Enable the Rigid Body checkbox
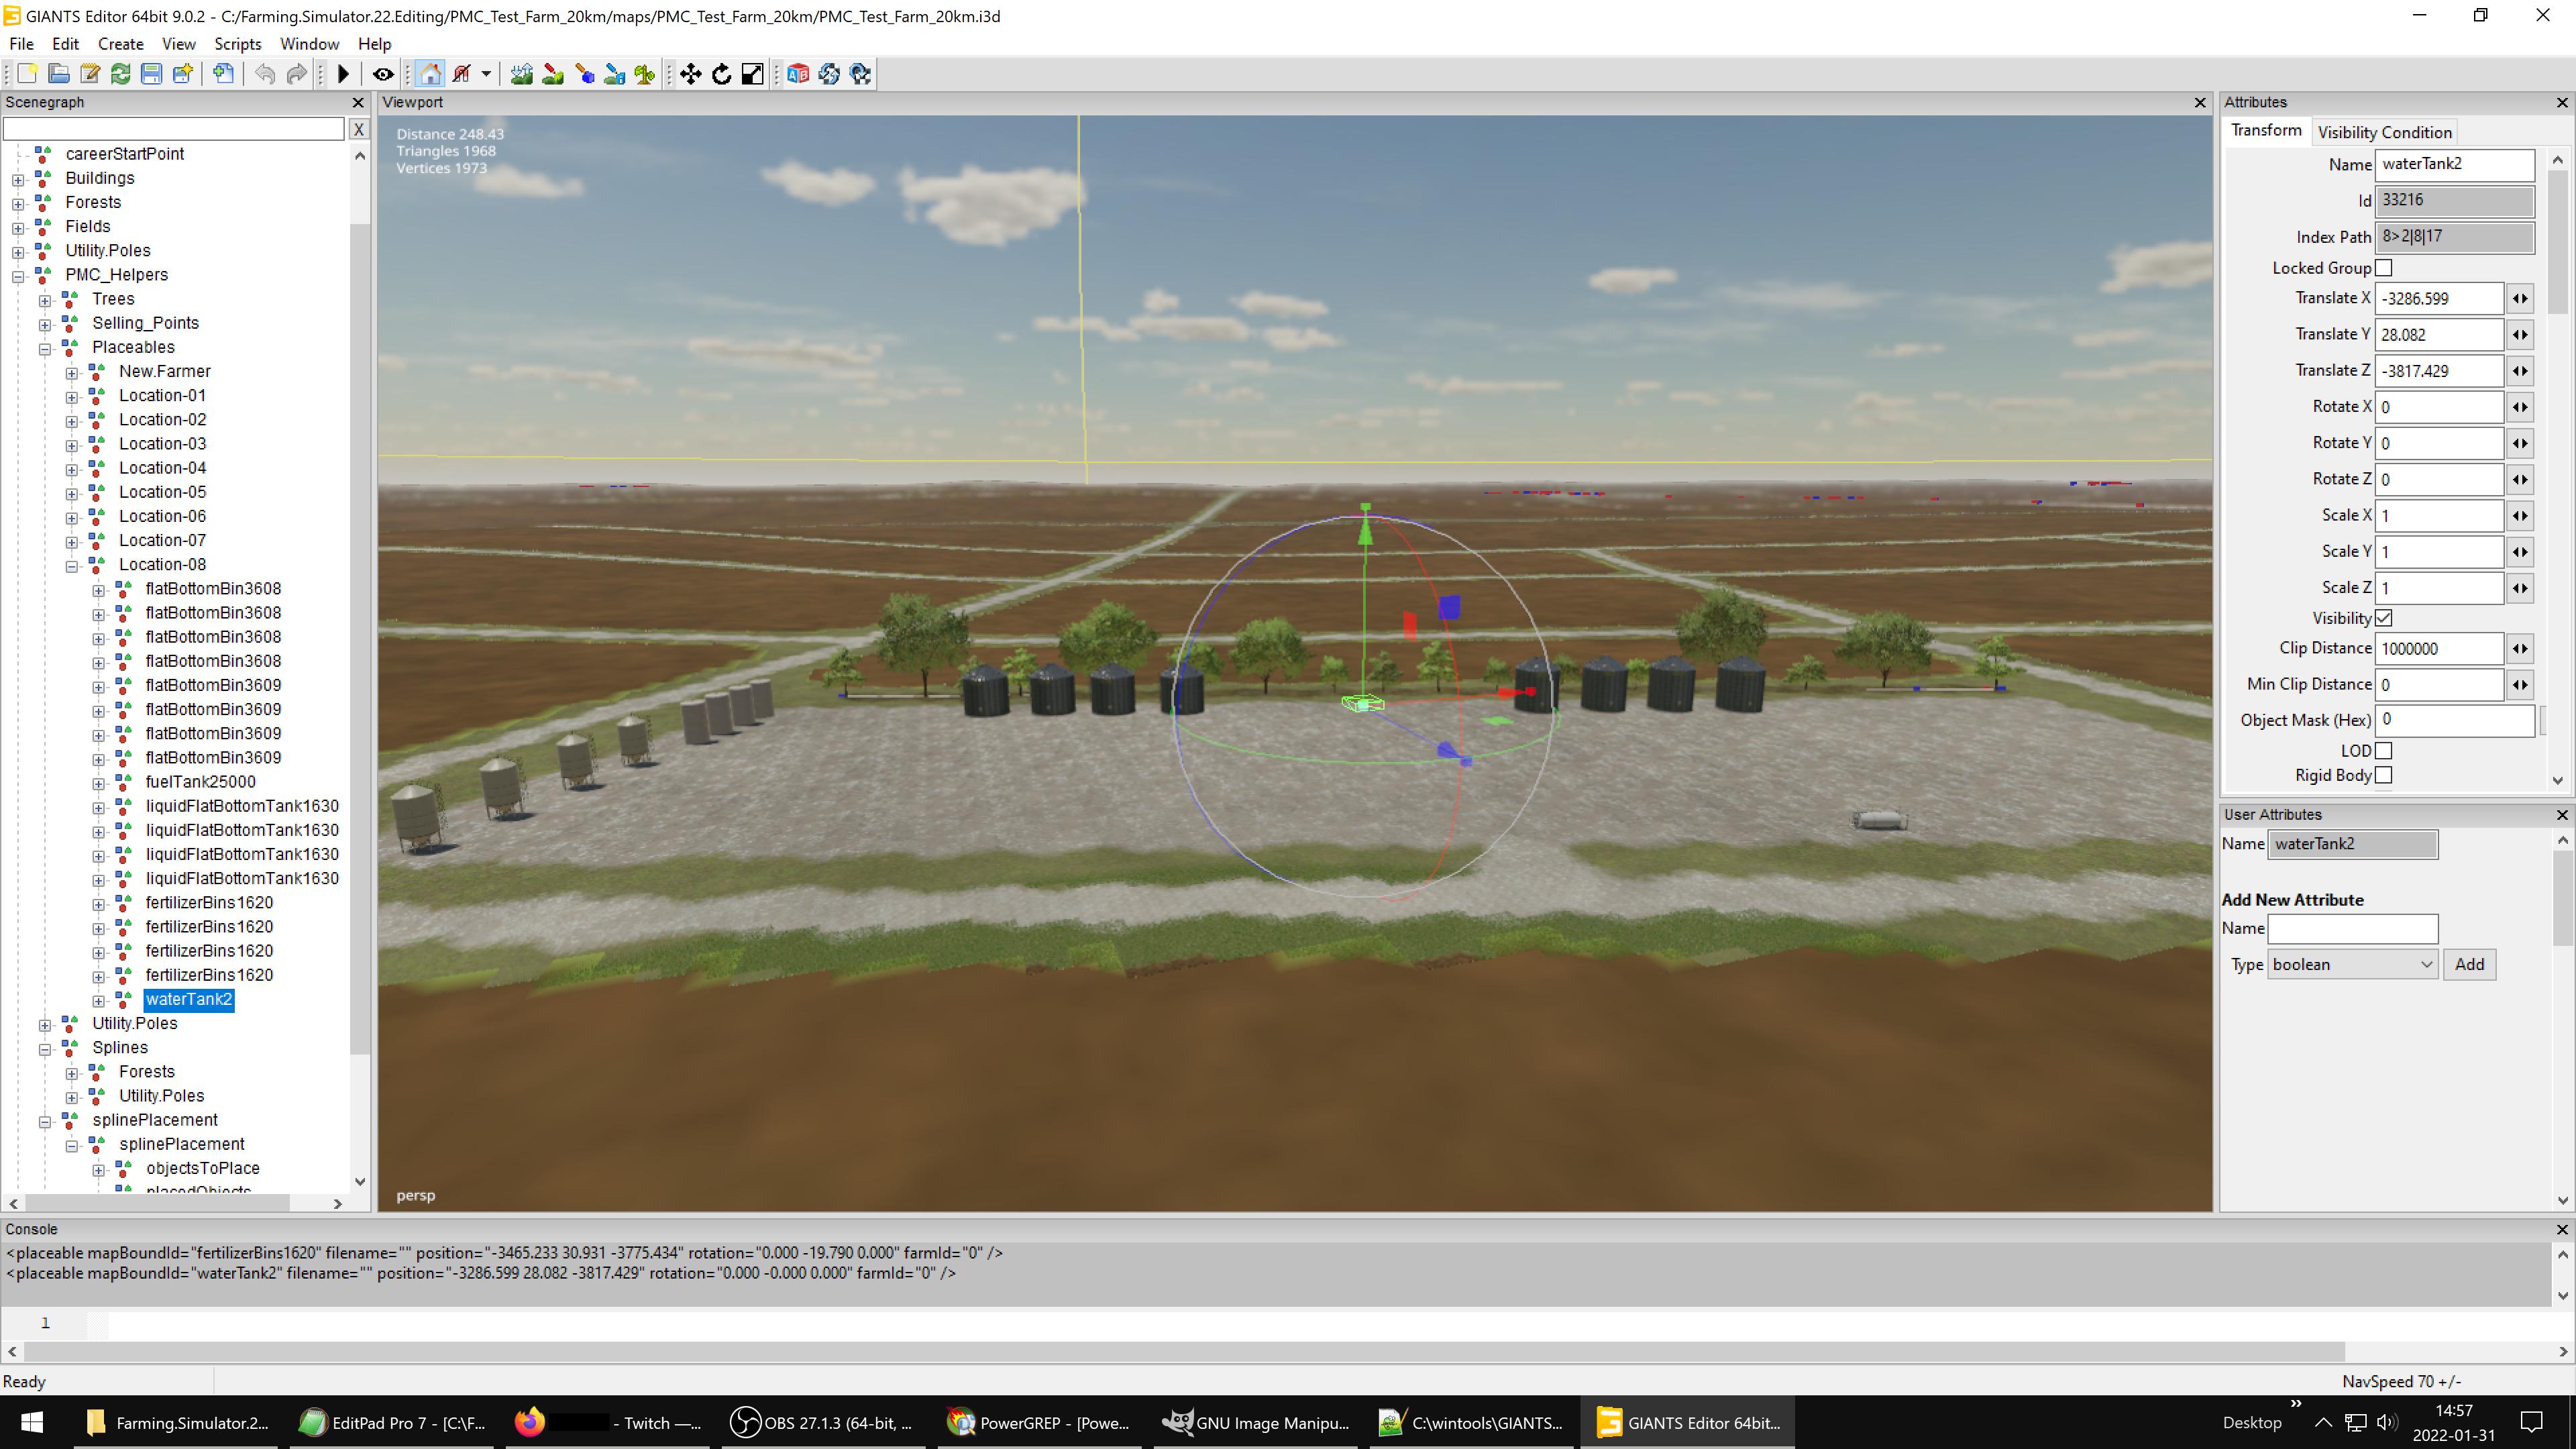 tap(2384, 775)
